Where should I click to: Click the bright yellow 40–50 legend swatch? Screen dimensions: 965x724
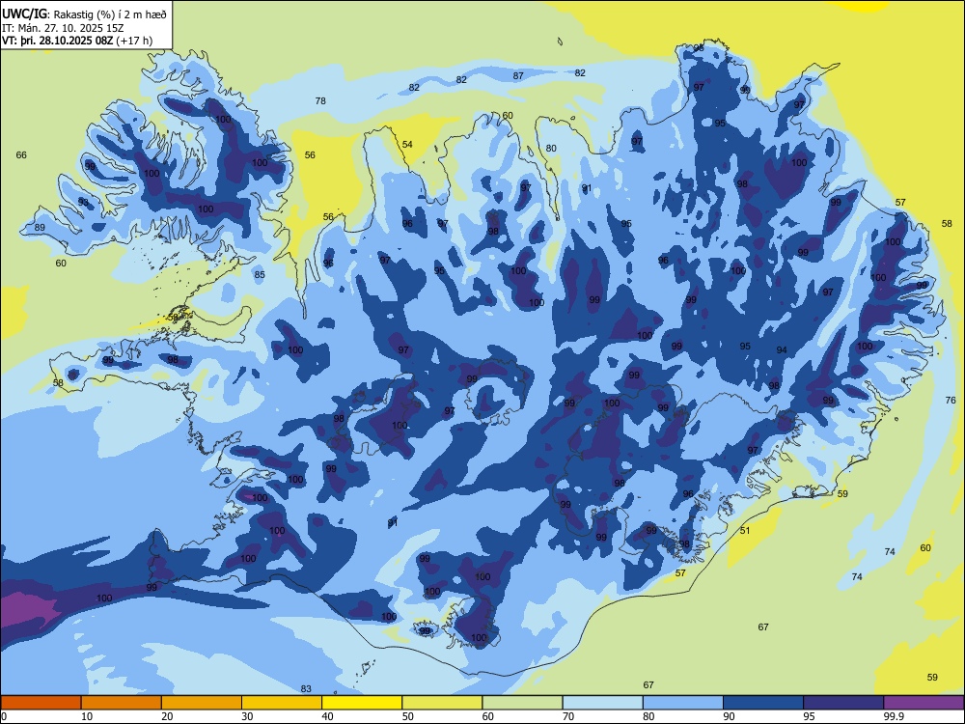click(362, 703)
